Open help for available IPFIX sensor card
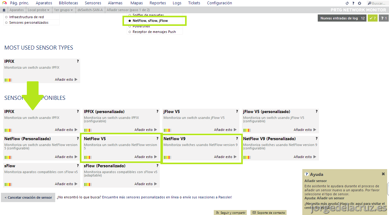Viewport: 389px width, 215px height. 78,112
